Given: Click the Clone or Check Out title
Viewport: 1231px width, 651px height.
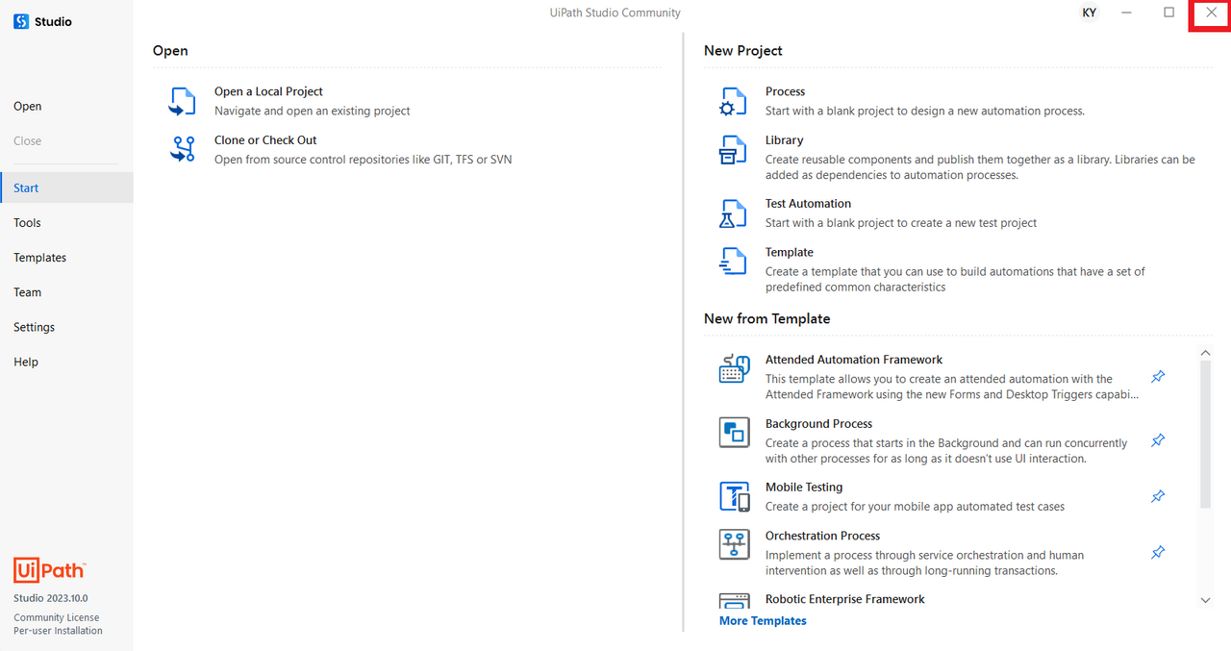Looking at the screenshot, I should coord(265,139).
